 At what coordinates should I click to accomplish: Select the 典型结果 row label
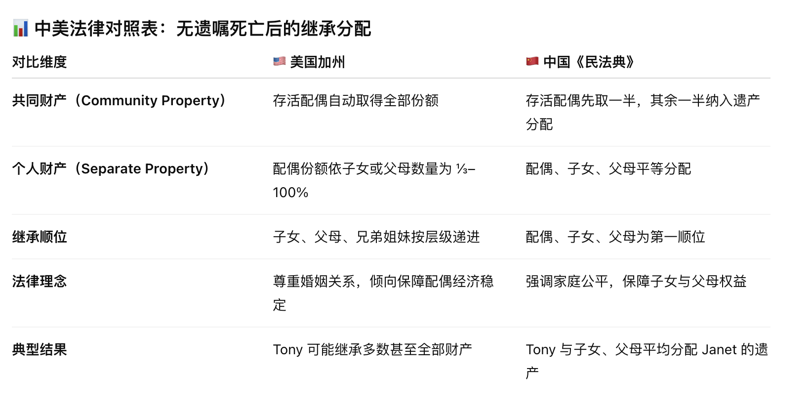pyautogui.click(x=40, y=350)
